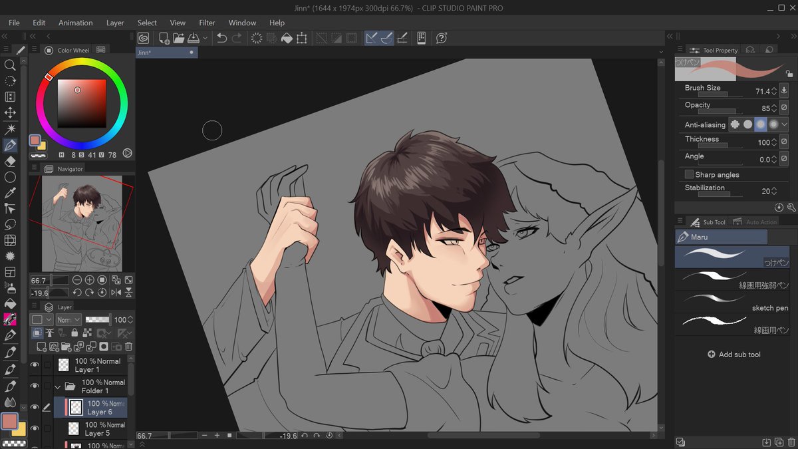Select the Maru sub tool group
798x449 pixels.
[721, 237]
